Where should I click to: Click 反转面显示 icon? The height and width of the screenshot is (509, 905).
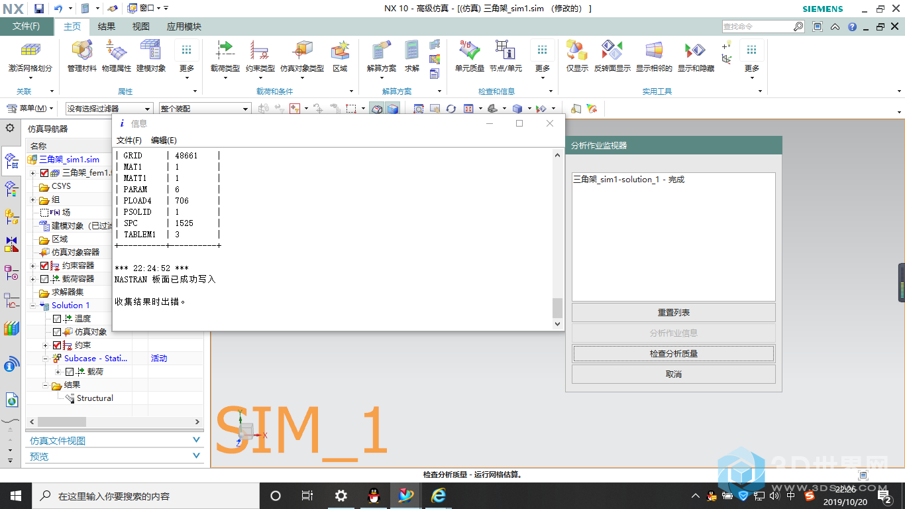(x=612, y=50)
